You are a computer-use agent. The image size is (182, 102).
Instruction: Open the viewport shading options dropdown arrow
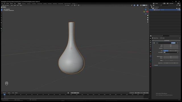[x=148, y=5]
